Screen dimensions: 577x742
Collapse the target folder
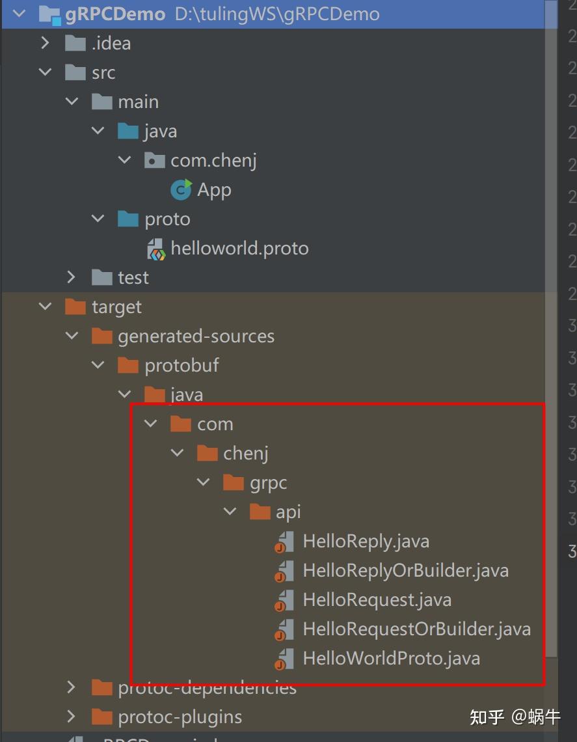coord(44,307)
